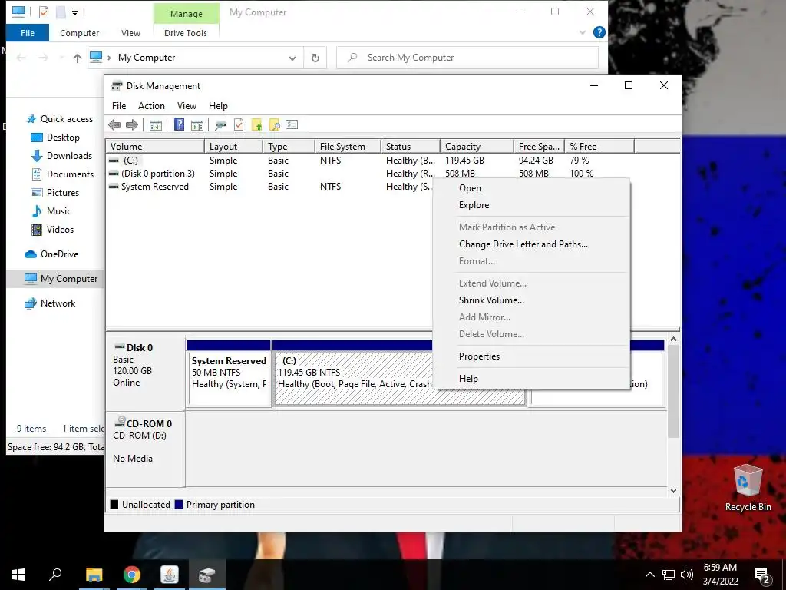
Task: Click the red checkmark Properties toolbar icon
Action: point(239,124)
